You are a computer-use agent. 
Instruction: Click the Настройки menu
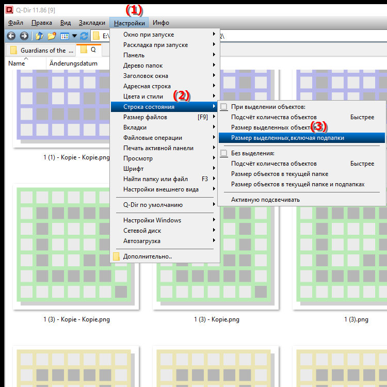click(129, 23)
